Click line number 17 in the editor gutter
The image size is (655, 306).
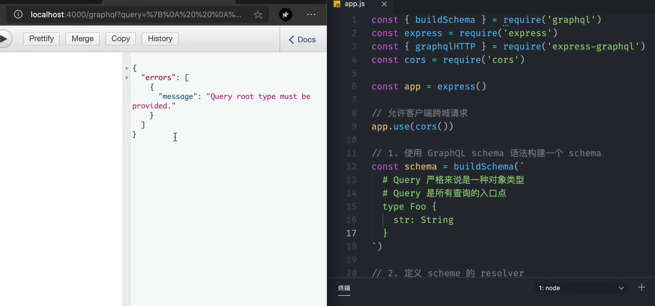(x=351, y=233)
